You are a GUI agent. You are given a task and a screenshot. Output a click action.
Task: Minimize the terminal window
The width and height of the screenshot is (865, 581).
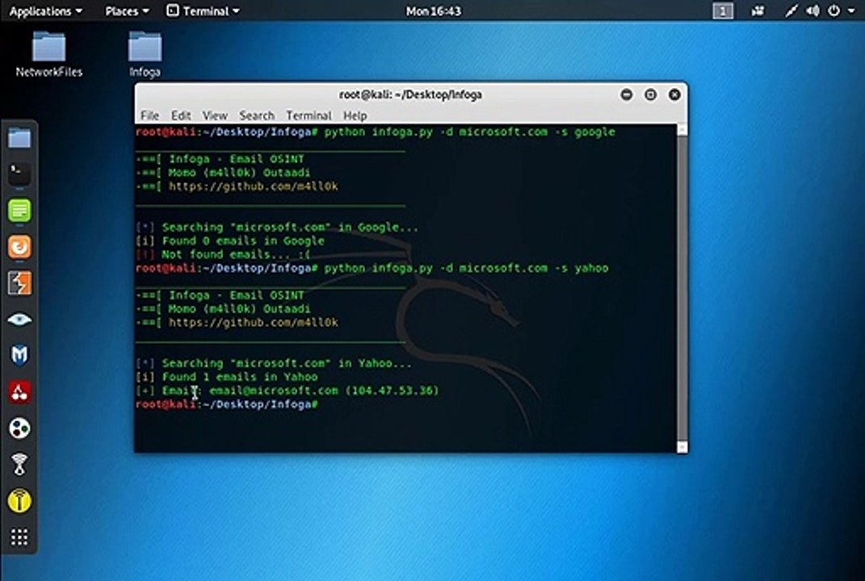click(x=626, y=94)
